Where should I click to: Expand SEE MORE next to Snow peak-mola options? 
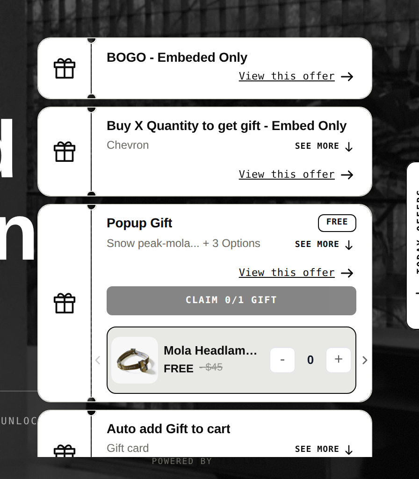(x=324, y=245)
